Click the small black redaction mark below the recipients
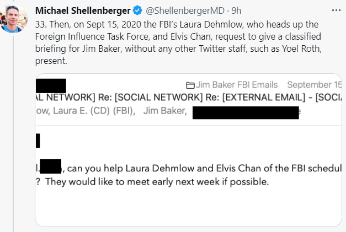 [38, 141]
